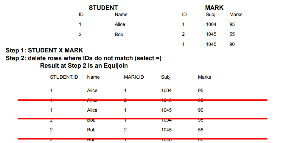The image size is (289, 143).
Task: Select the name Bob in STUDENT table
Action: (x=119, y=35)
